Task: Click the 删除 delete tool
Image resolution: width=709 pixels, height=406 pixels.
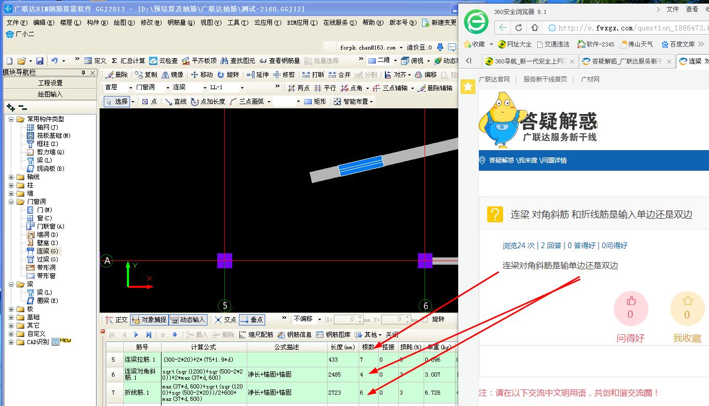Action: 117,75
